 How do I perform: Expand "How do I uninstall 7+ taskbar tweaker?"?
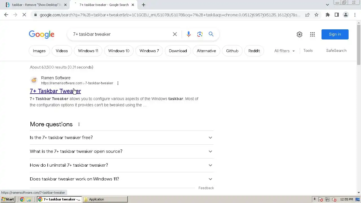[x=122, y=165]
